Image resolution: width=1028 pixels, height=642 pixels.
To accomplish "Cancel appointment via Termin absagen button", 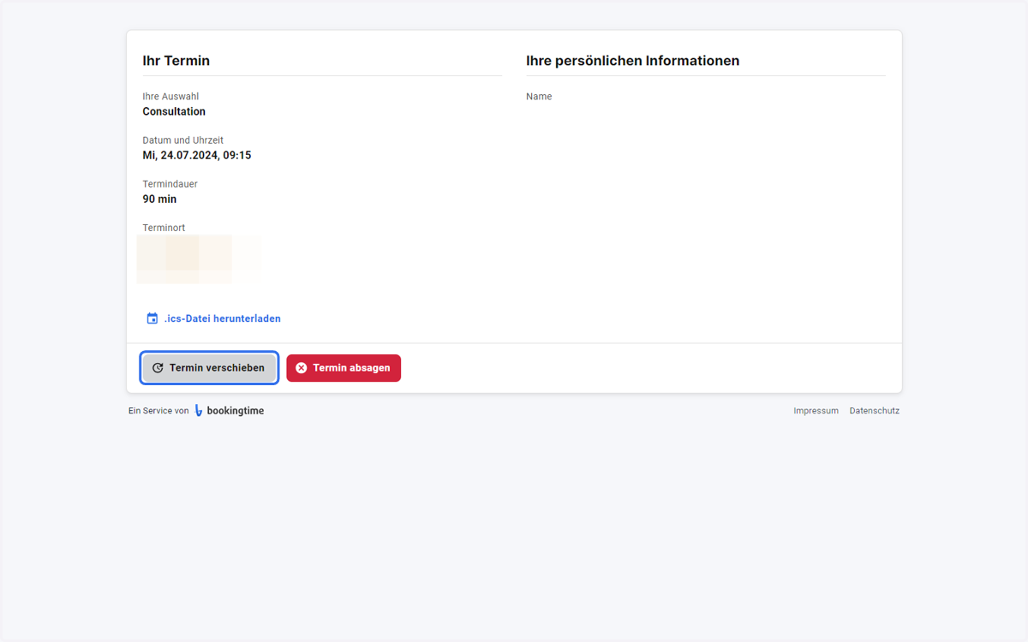I will click(x=344, y=368).
